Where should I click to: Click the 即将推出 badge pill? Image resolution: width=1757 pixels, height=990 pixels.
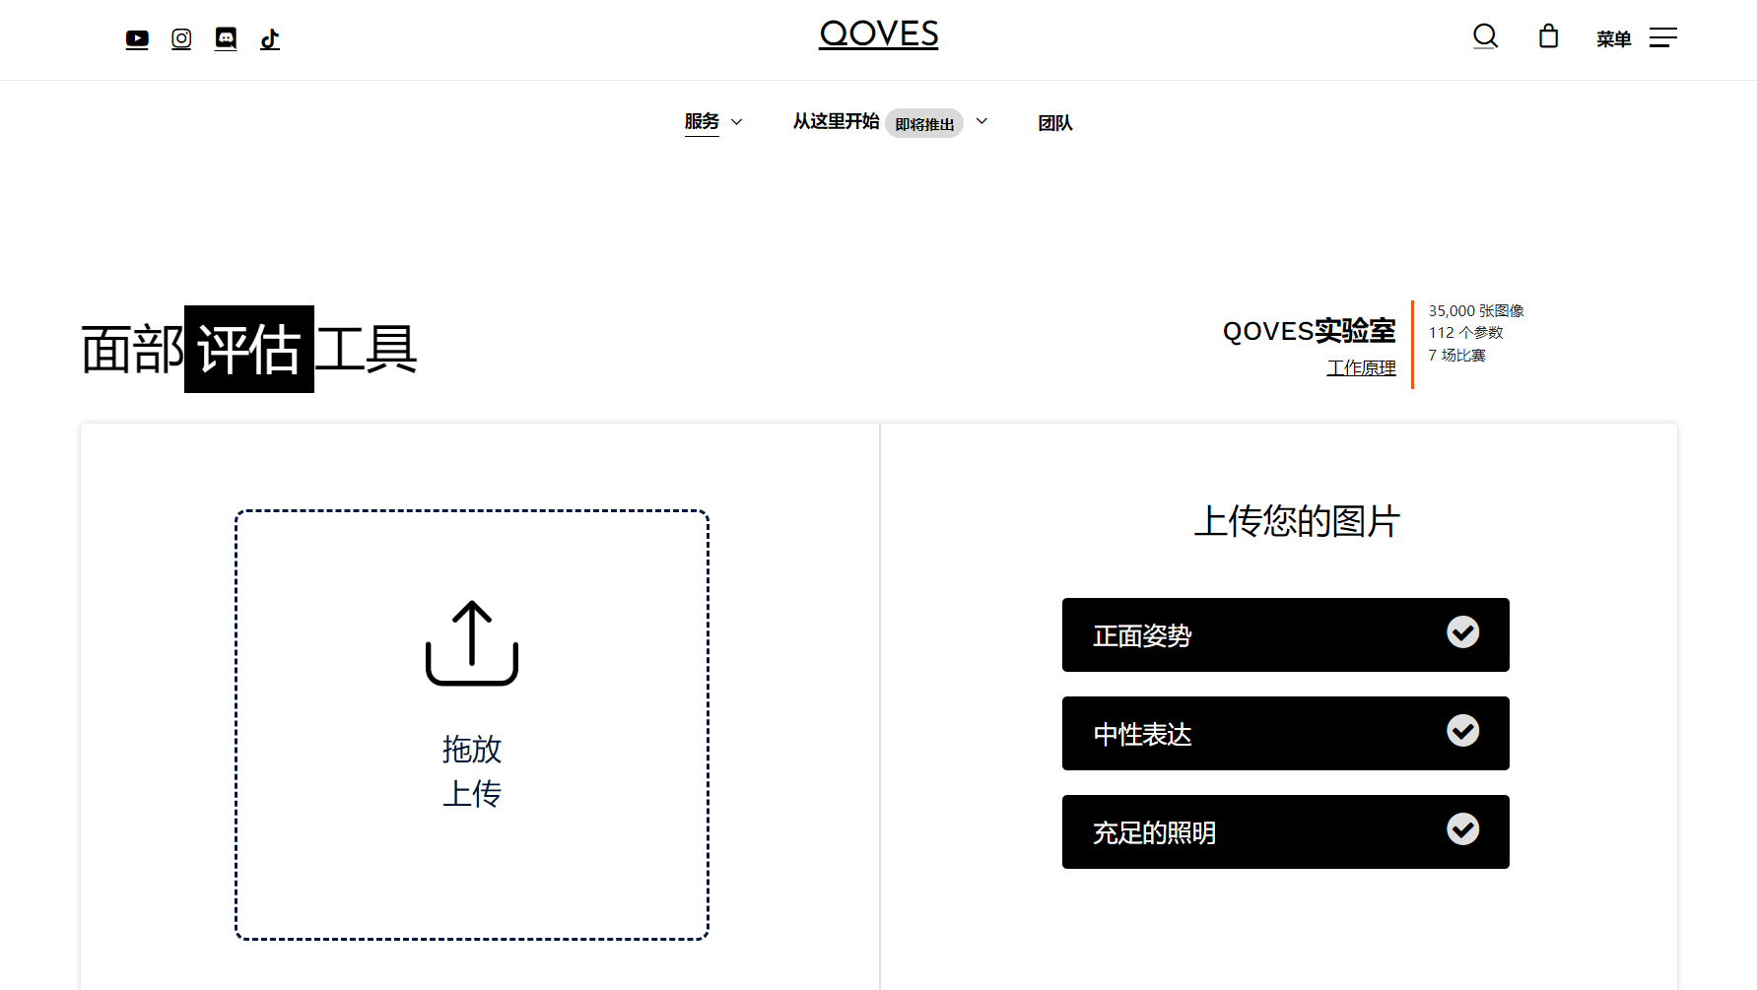pyautogui.click(x=924, y=123)
